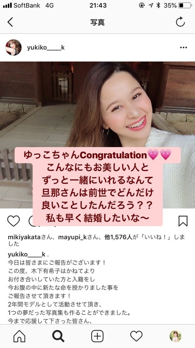This screenshot has height=348, width=195.
Task: Like the post with heart icon
Action: coord(13,221)
